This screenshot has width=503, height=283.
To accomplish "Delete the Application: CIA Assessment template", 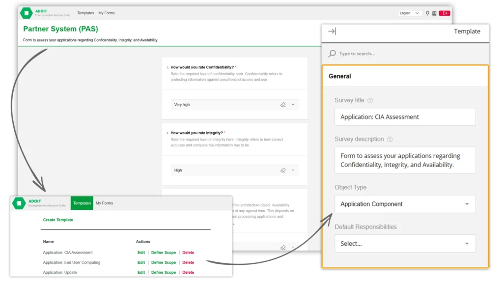I will point(188,253).
